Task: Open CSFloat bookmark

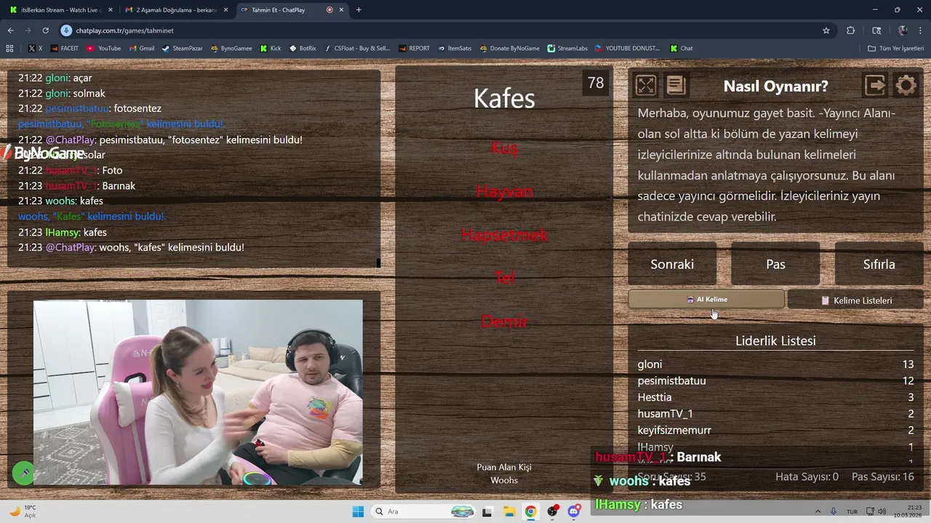Action: click(357, 49)
